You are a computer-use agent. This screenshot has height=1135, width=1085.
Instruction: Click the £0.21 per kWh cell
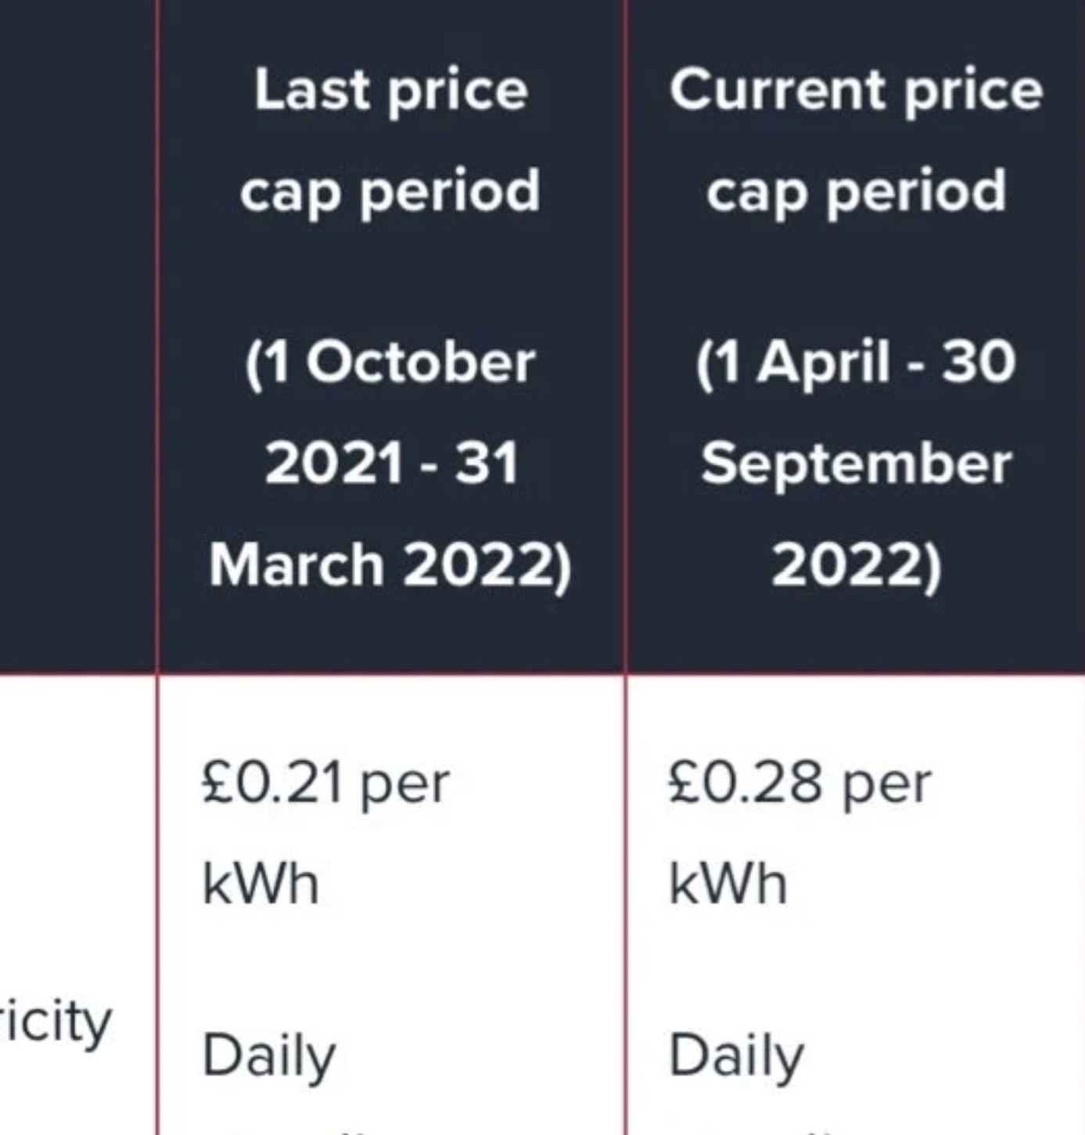click(x=325, y=833)
